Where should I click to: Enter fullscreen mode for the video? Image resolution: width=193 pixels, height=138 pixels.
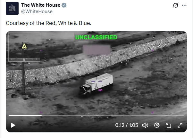[x=180, y=125]
